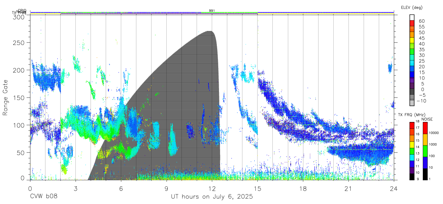Select the red swatch between TX FRQ 17 and 18
Screen dimensions: 443x204
click(412, 125)
